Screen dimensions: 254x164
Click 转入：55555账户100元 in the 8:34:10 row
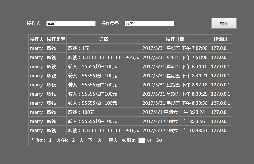point(104,66)
